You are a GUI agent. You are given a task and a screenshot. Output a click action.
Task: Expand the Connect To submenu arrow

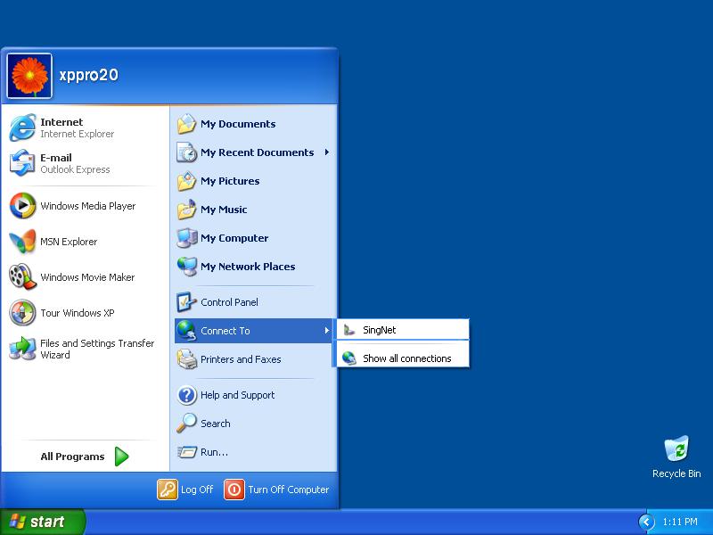[326, 331]
